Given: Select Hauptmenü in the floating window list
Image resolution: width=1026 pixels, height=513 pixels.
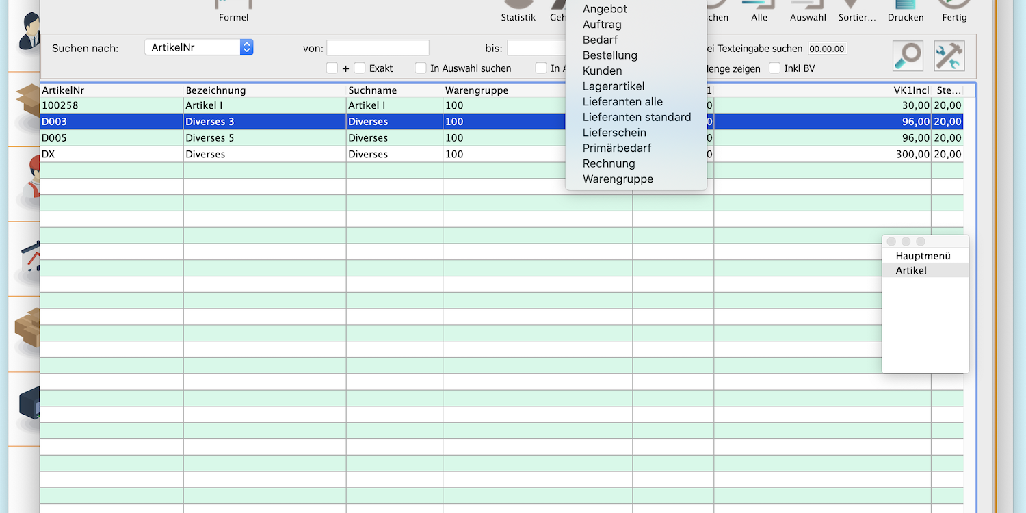Looking at the screenshot, I should point(925,256).
